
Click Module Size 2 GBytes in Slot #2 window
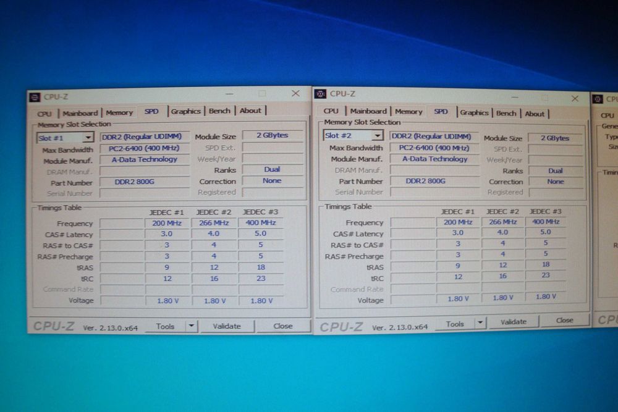[555, 138]
